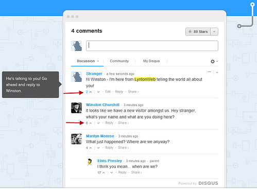
Task: Reply to Winston Churchill's comment
Action: [109, 123]
